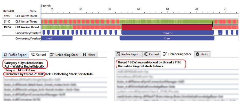This screenshot has width=241, height=105.
Task: Click the truncated 'C...' marker after converse
Action: coord(220,33)
